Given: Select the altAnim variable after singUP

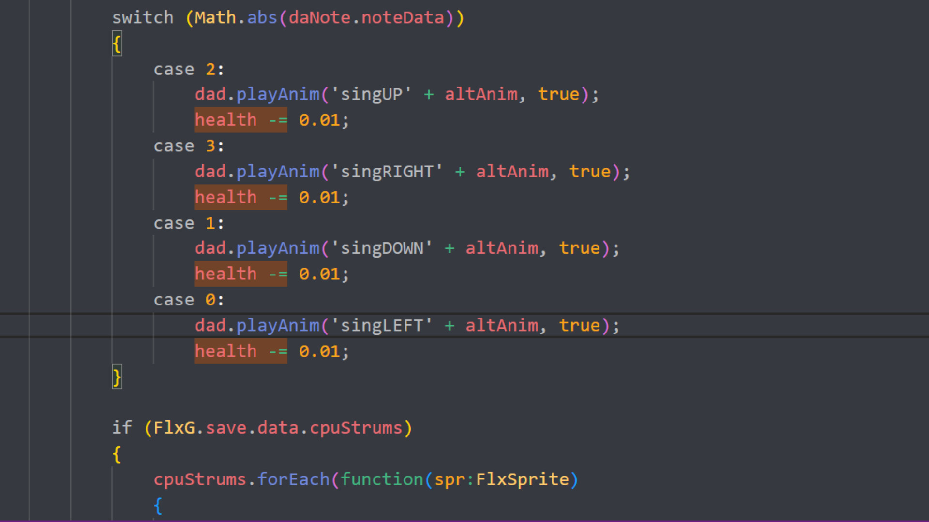Looking at the screenshot, I should point(480,94).
